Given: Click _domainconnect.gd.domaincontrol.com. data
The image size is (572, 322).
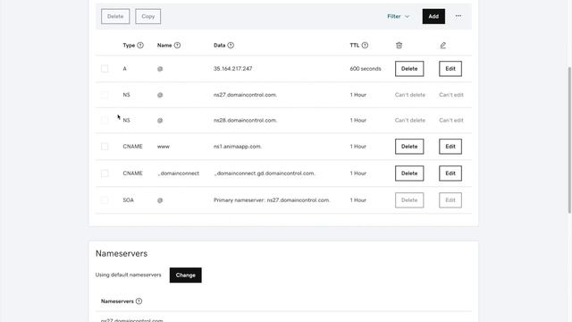Looking at the screenshot, I should 265,174.
